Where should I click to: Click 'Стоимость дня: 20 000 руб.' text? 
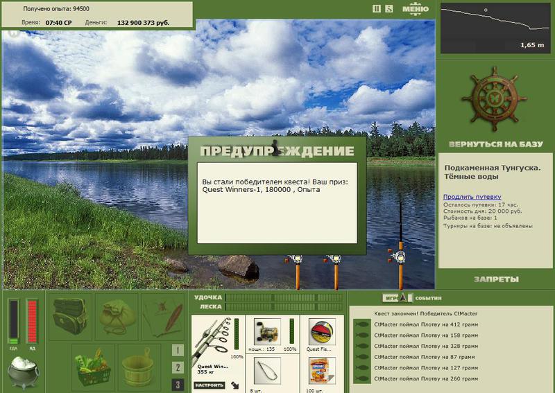[x=482, y=211]
